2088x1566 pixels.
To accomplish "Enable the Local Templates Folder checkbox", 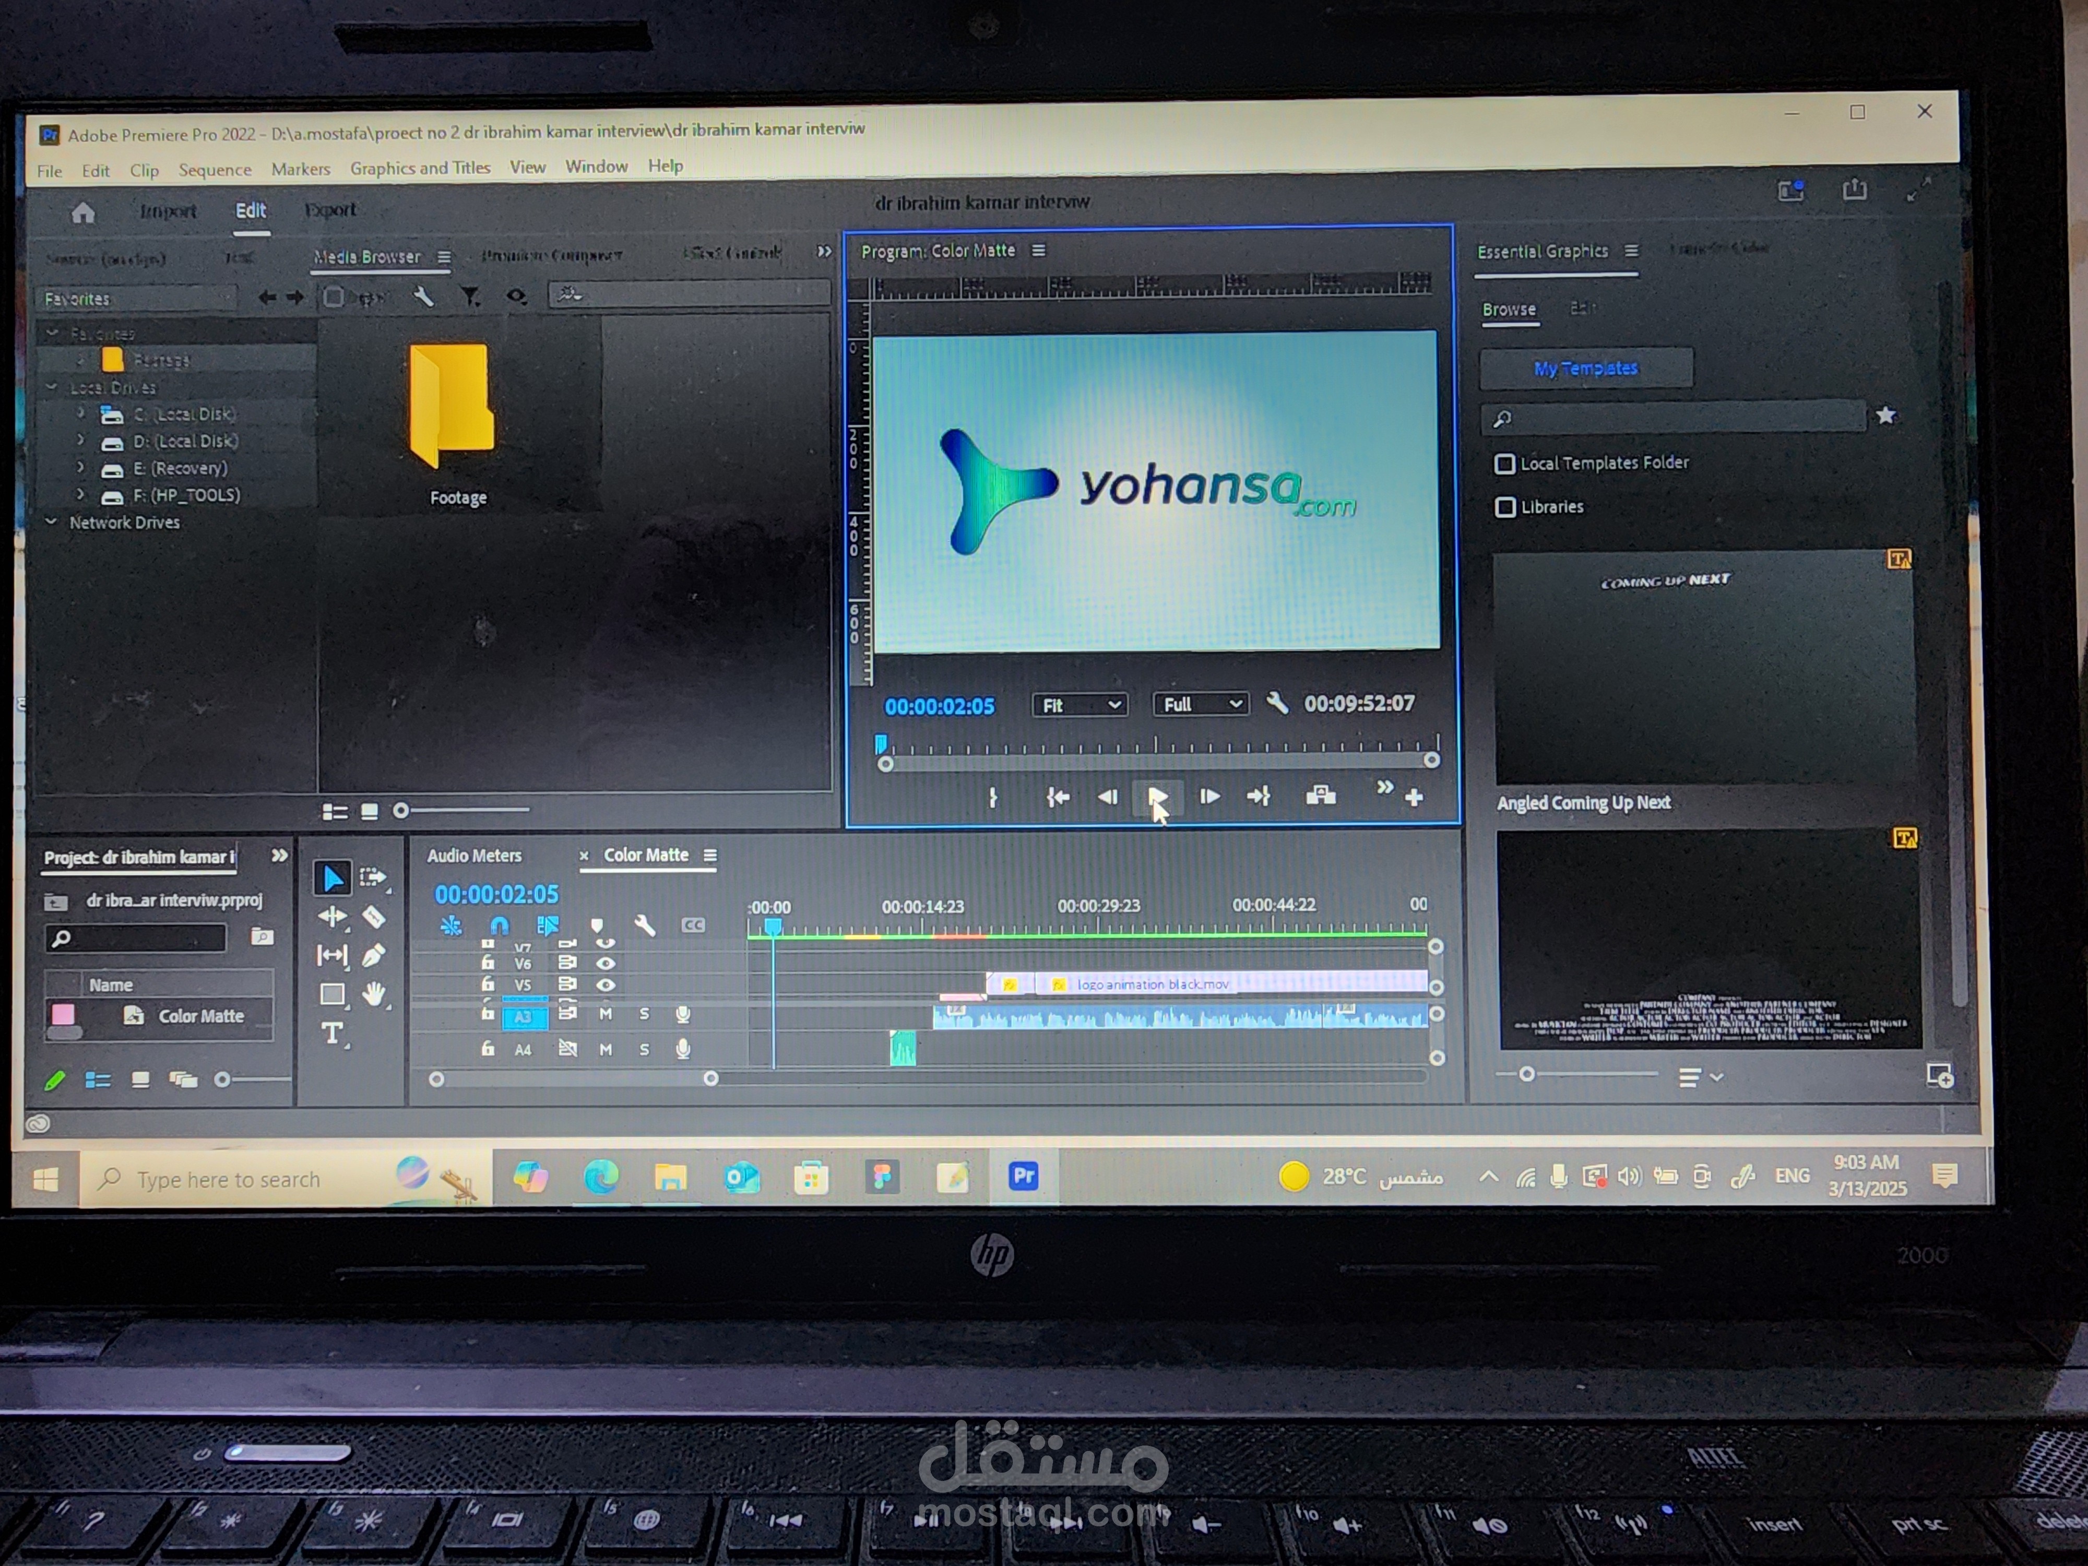I will coord(1504,464).
